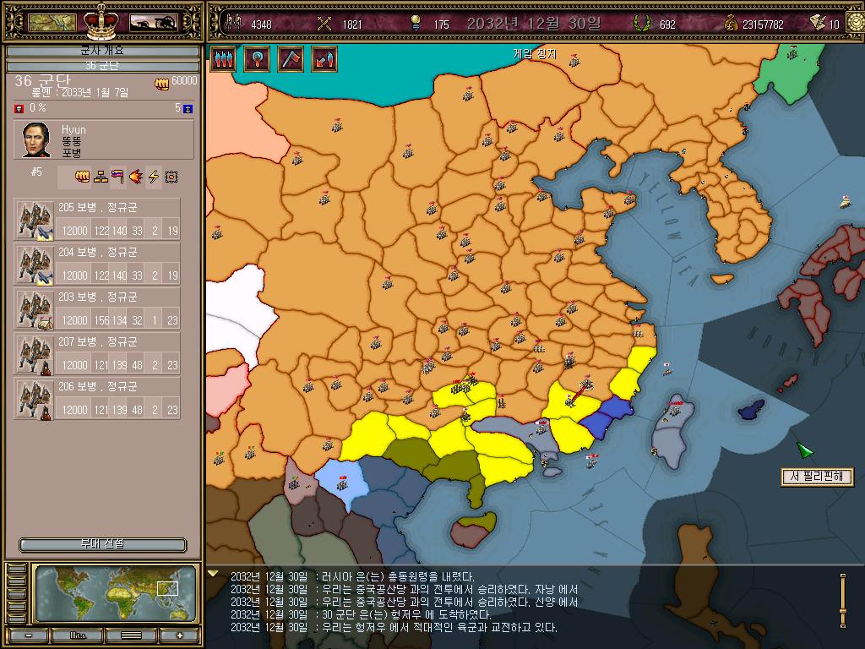Click the treasury value 23157782

coord(763,25)
